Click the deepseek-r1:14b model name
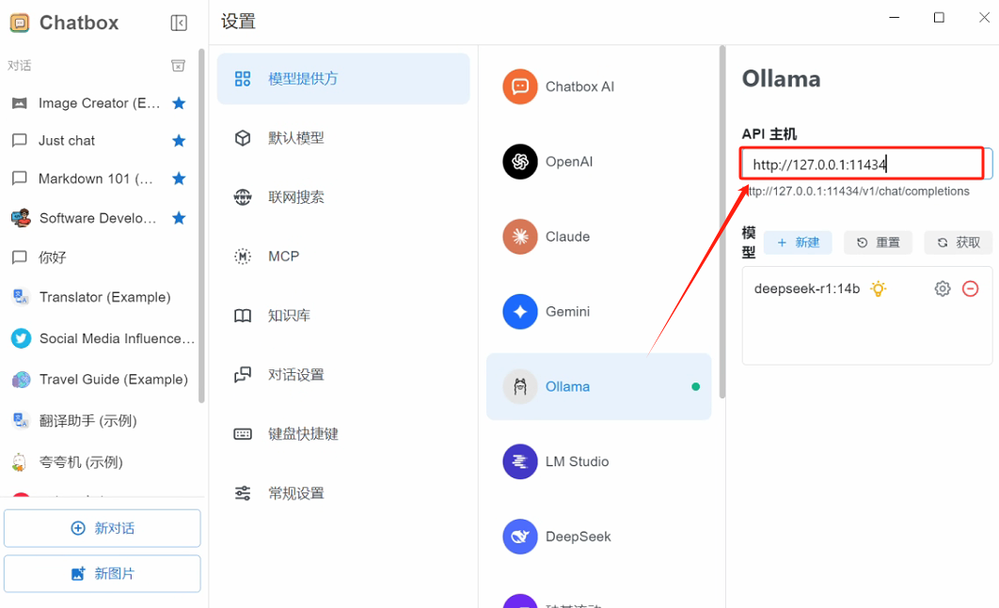The height and width of the screenshot is (608, 999). pyautogui.click(x=806, y=289)
